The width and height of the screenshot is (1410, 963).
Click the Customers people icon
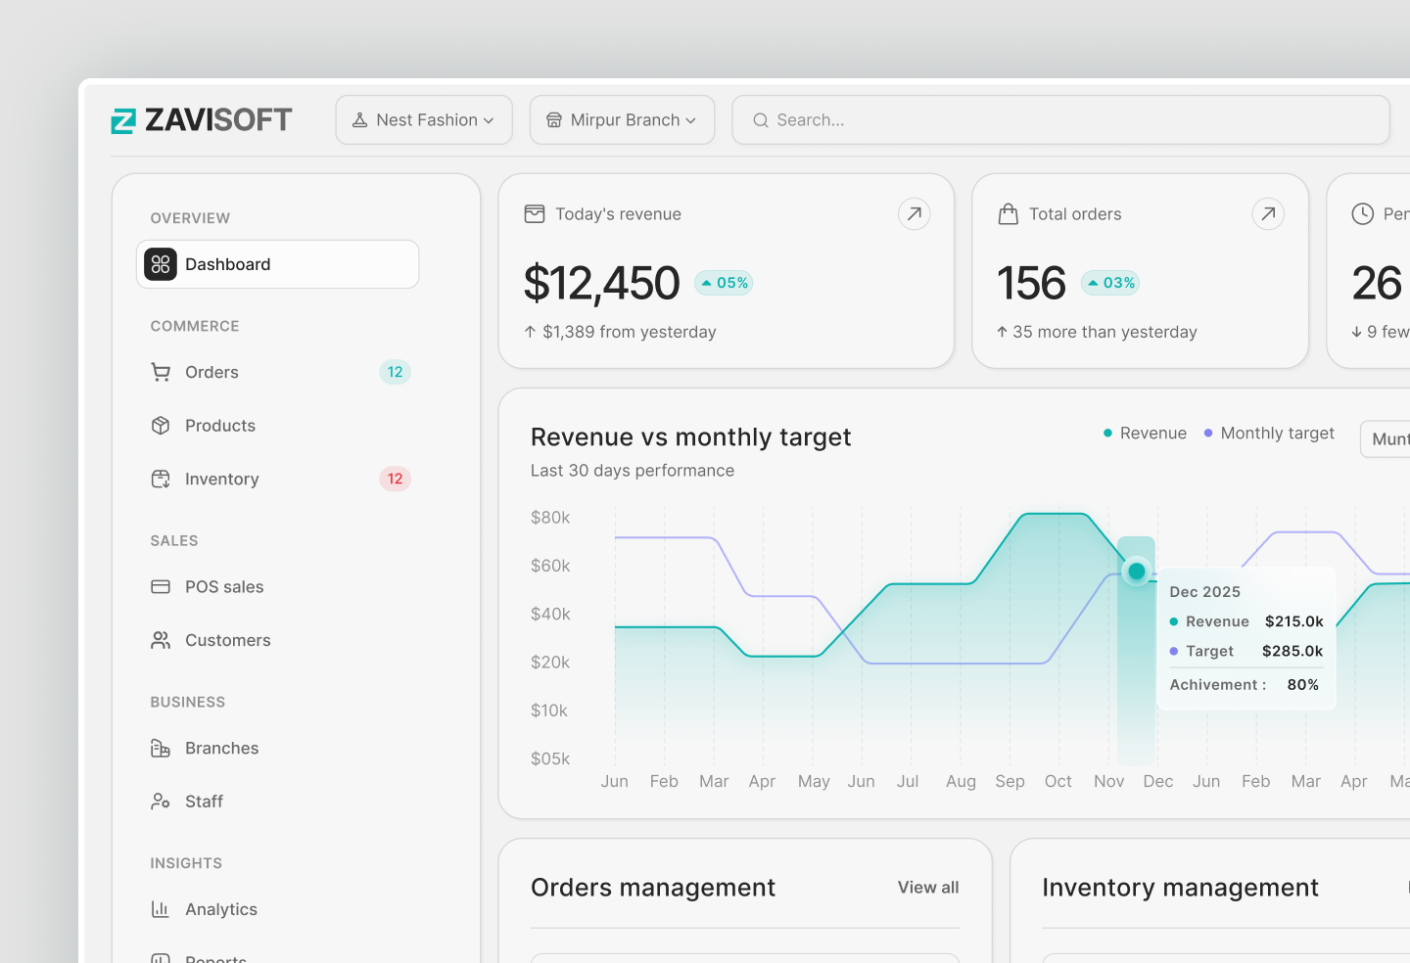(x=161, y=640)
